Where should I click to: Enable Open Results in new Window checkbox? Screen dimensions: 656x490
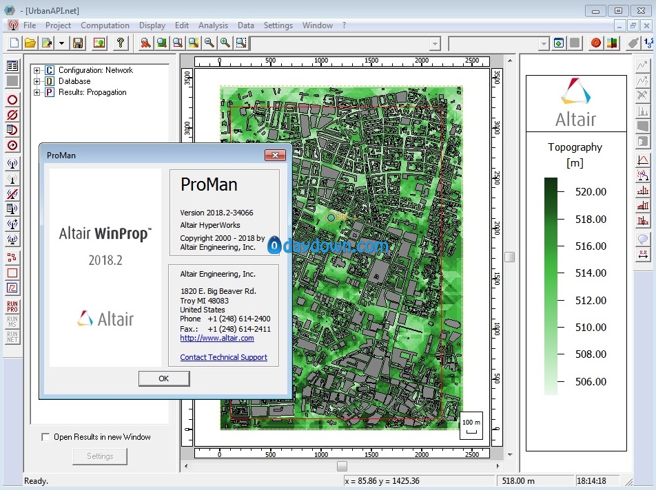(45, 437)
